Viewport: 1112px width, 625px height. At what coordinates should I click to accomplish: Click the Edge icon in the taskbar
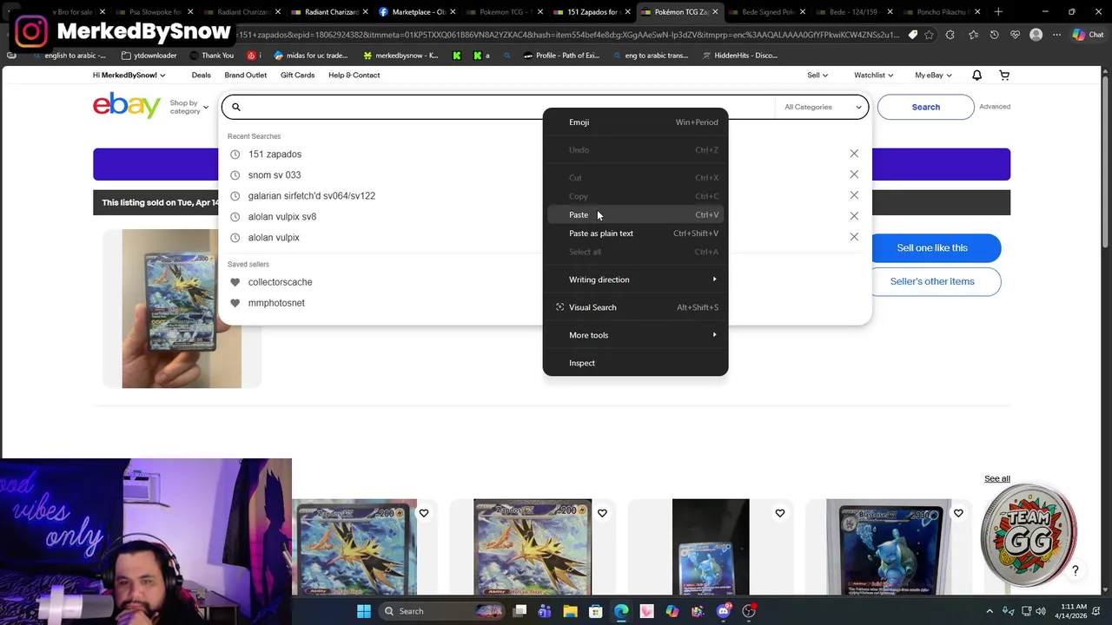621,611
